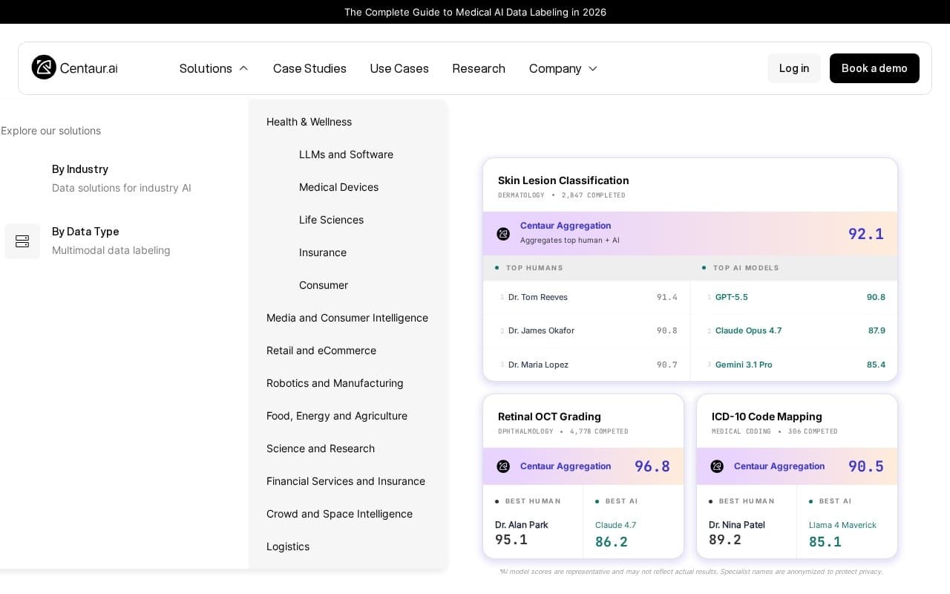Click the Dr. James Okafor row

(x=586, y=330)
